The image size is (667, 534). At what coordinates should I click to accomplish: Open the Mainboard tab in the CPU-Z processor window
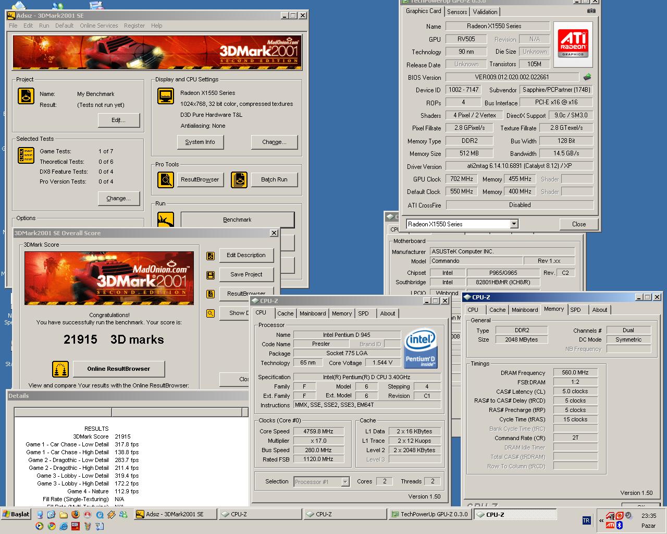coord(313,313)
